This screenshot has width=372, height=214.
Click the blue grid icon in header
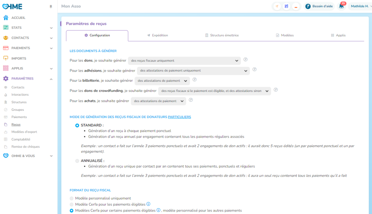click(x=287, y=6)
